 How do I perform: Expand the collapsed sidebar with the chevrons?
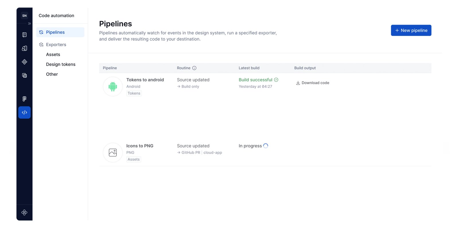(29, 24)
